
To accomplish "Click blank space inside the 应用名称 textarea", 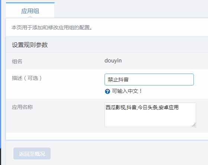I will tap(150, 119).
